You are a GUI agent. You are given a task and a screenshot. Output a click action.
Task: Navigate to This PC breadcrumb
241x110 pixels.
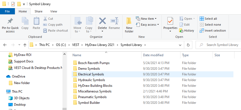pos(44,45)
